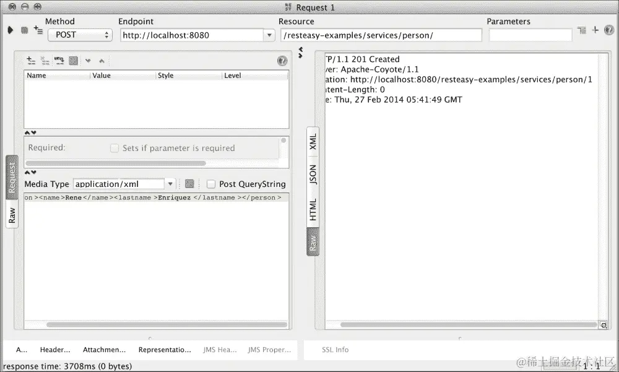Show the response as HTML
The image size is (619, 372).
click(x=313, y=209)
